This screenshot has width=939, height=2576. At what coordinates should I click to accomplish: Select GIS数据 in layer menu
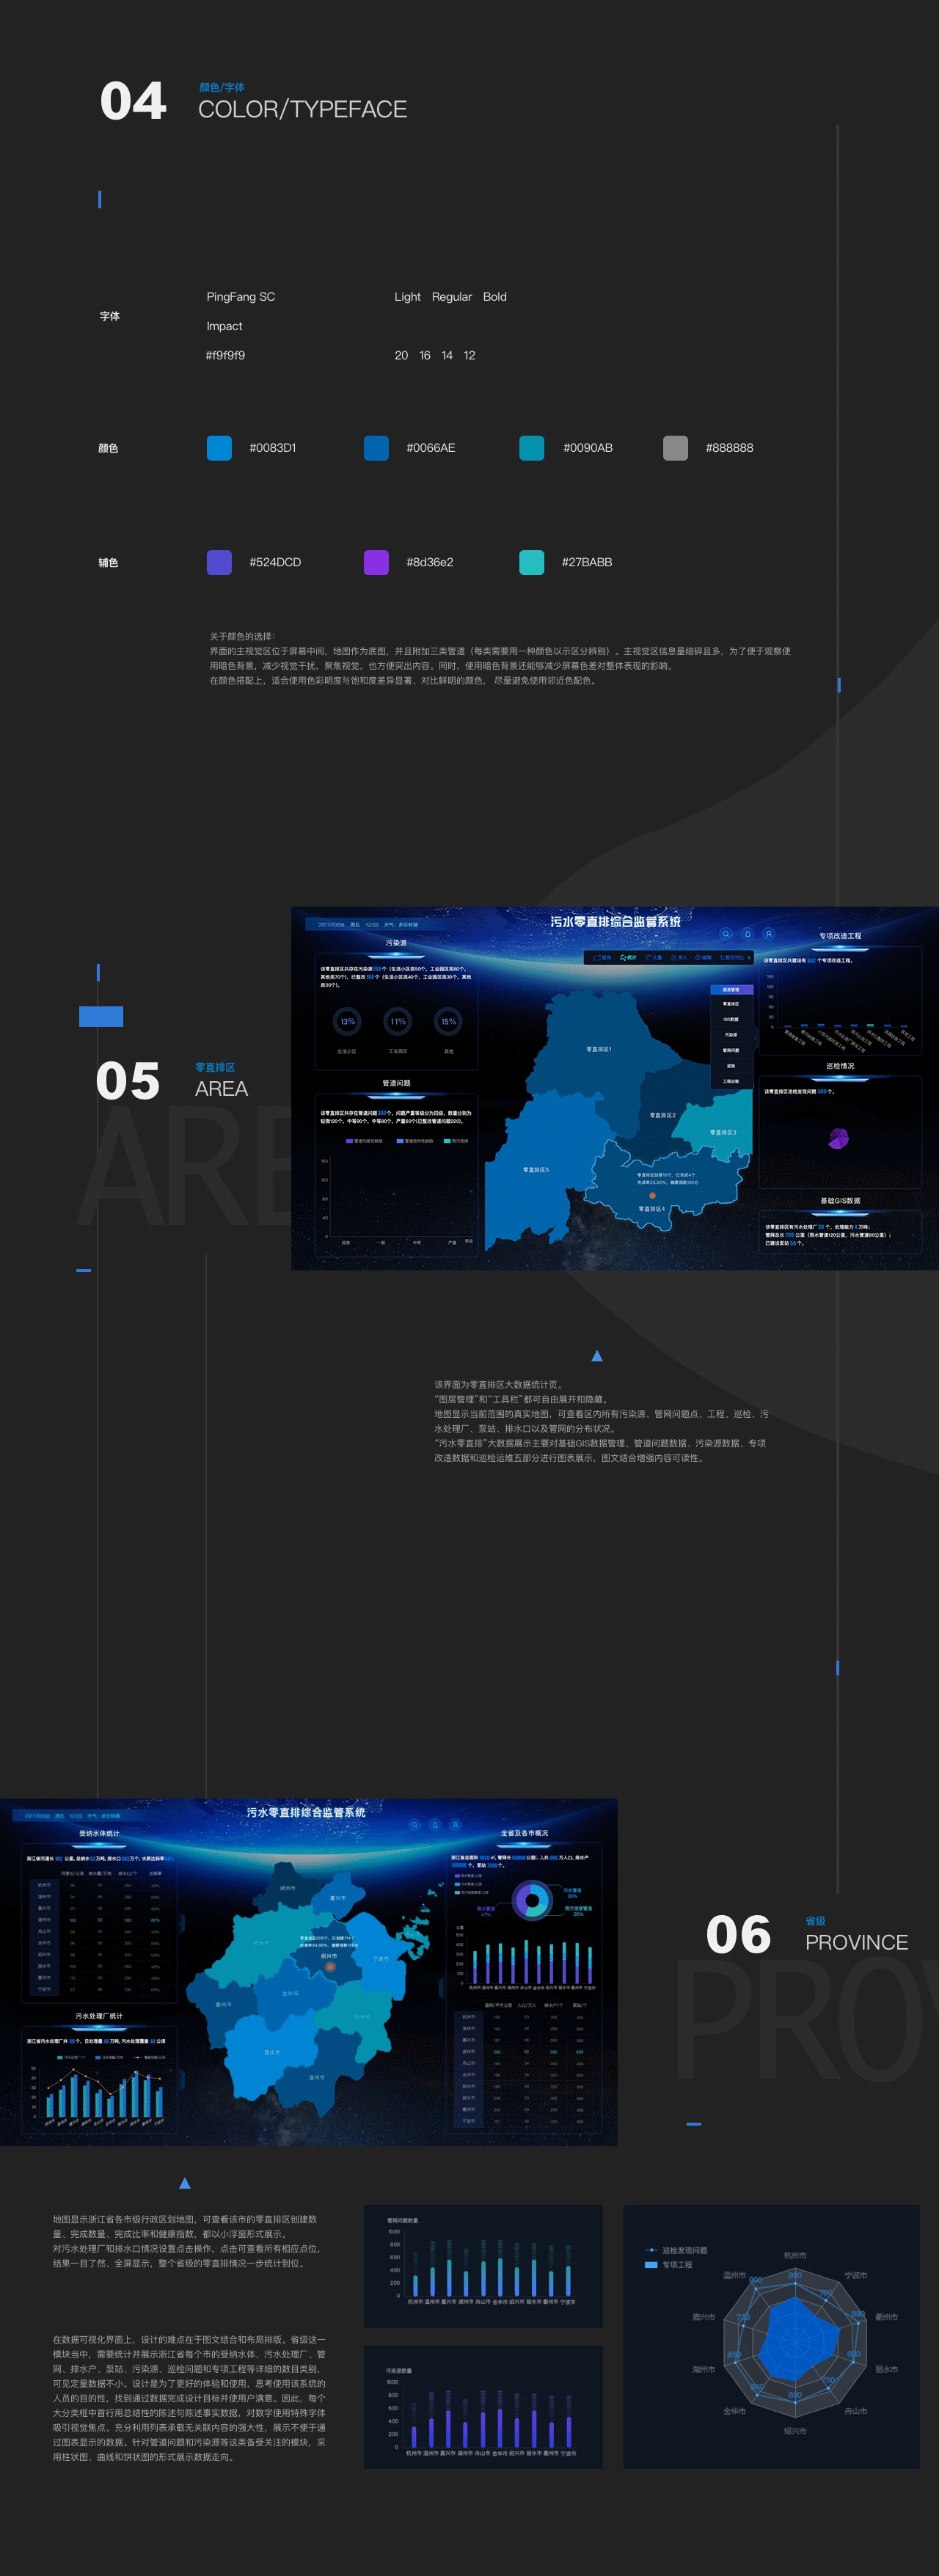731,1019
